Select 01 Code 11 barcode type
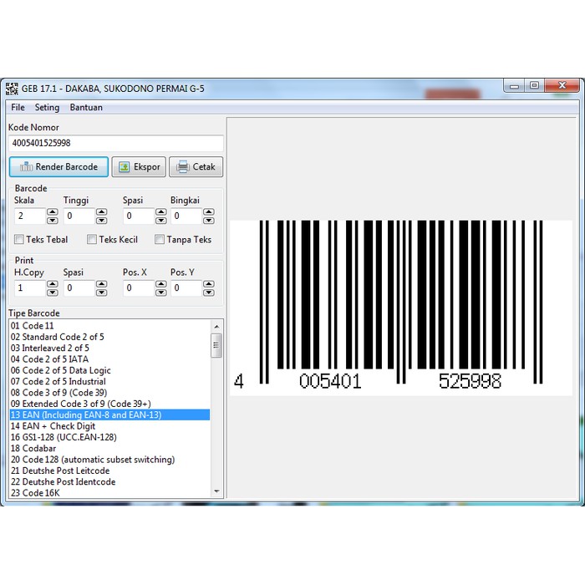The width and height of the screenshot is (585, 585). (x=109, y=326)
